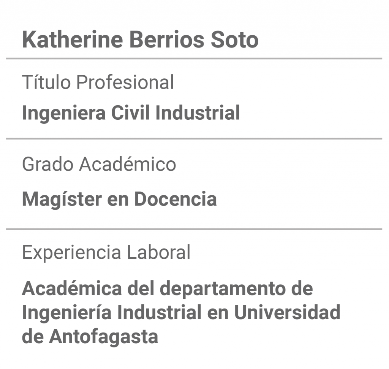Select the Título Profesional label
This screenshot has height=369, width=389.
pos(98,82)
